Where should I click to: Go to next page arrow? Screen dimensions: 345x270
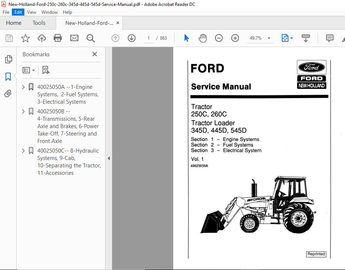tap(132, 38)
